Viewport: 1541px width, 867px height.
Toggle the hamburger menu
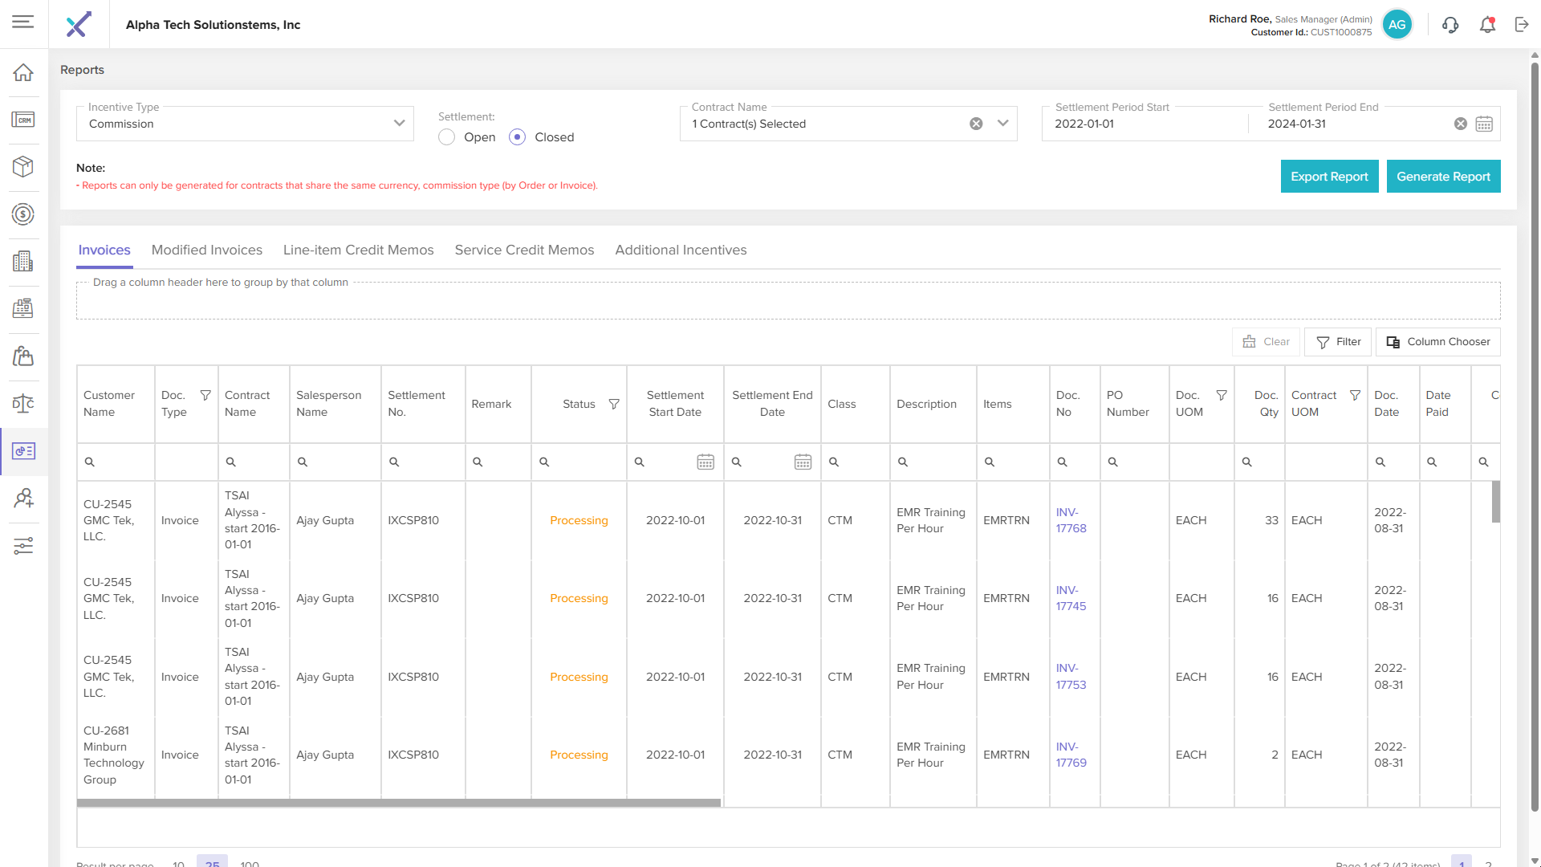pos(23,22)
